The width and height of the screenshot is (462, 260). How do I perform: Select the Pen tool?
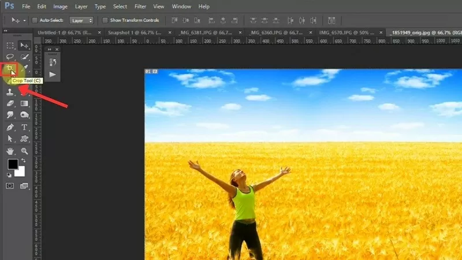(x=10, y=127)
